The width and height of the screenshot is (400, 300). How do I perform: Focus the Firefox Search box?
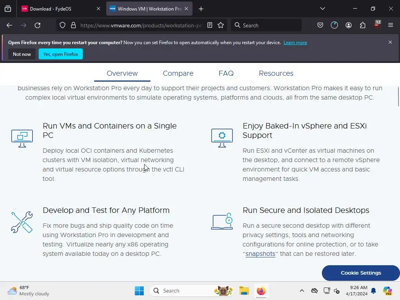tap(266, 25)
